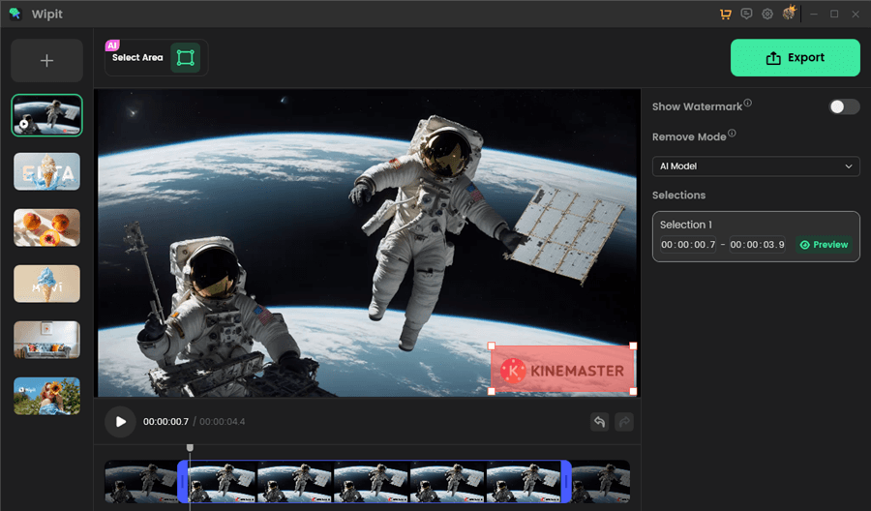Click top-right handle of watermark selection

[x=633, y=346]
